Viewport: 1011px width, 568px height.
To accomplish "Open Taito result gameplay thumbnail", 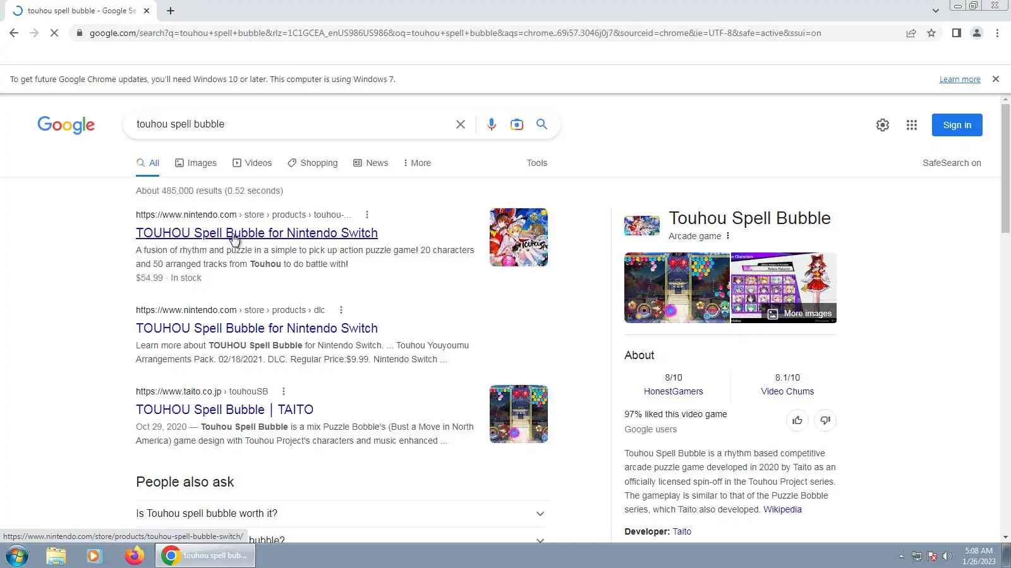I will pyautogui.click(x=519, y=414).
